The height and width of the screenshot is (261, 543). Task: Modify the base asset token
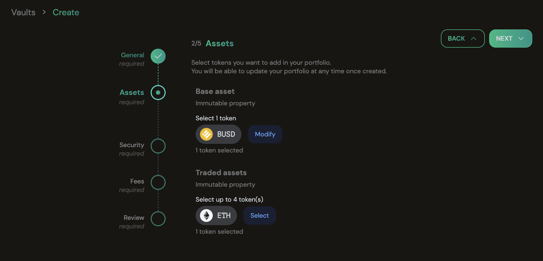[265, 134]
